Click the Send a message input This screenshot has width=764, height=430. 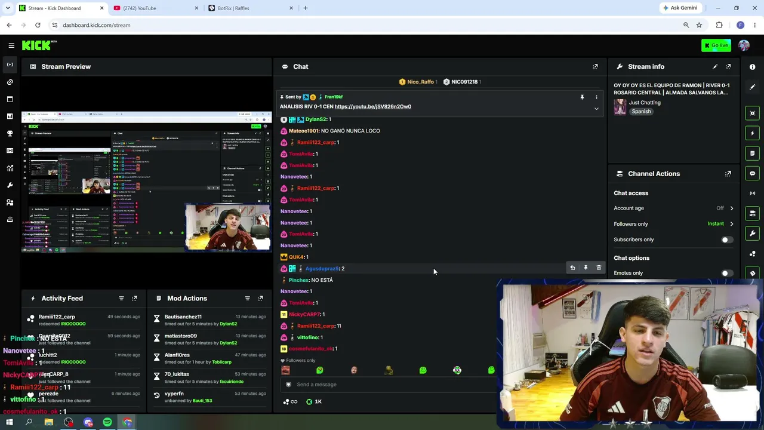click(388, 385)
